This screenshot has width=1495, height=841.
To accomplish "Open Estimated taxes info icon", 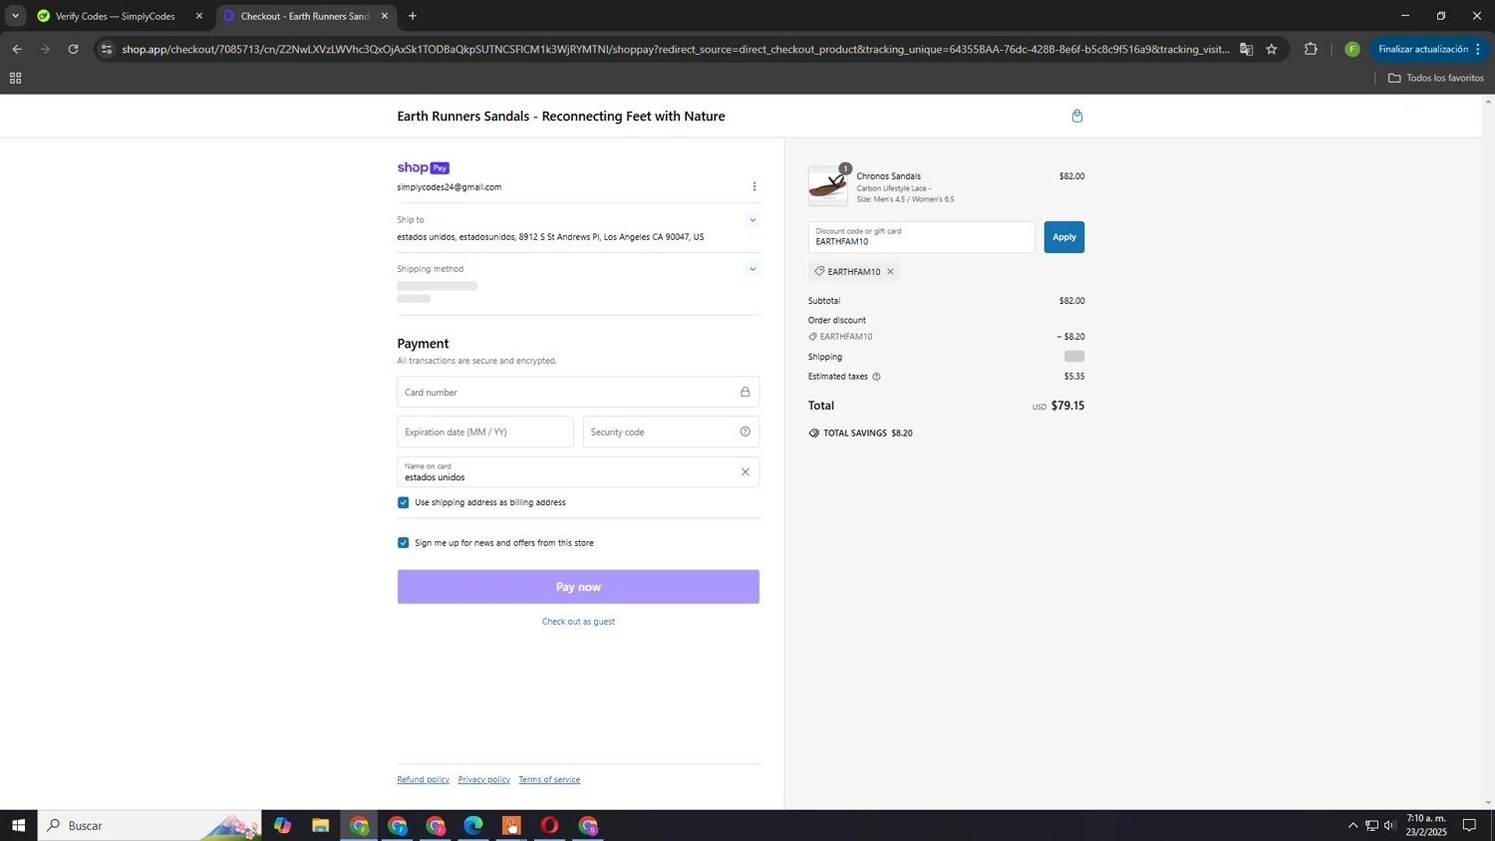I will [876, 377].
